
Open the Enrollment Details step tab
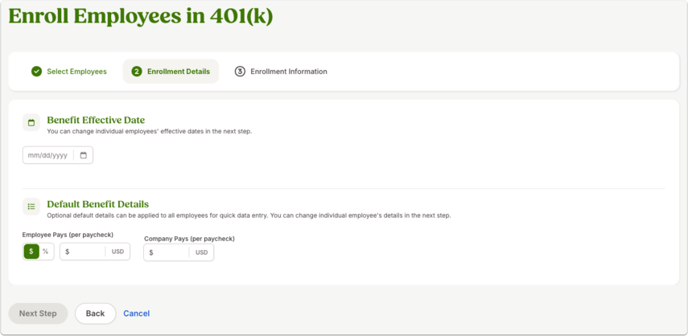(171, 72)
